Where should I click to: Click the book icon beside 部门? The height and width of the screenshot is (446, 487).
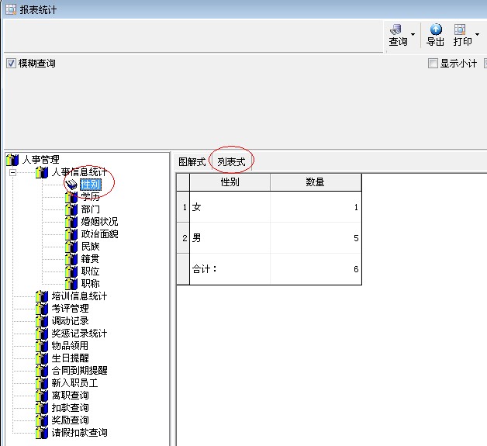coord(71,209)
